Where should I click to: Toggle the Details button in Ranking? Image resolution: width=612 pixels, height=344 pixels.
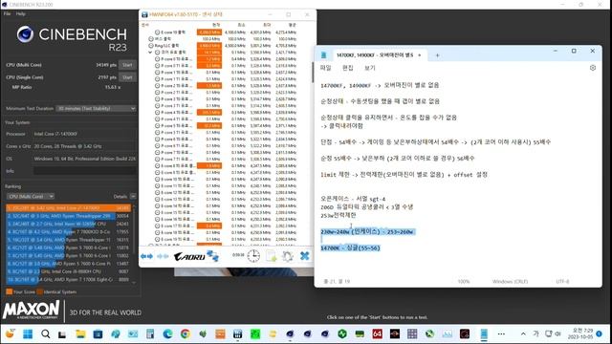tap(133, 196)
